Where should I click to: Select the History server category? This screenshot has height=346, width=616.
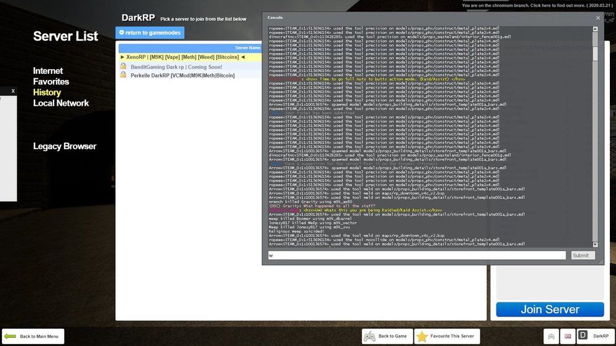[47, 92]
